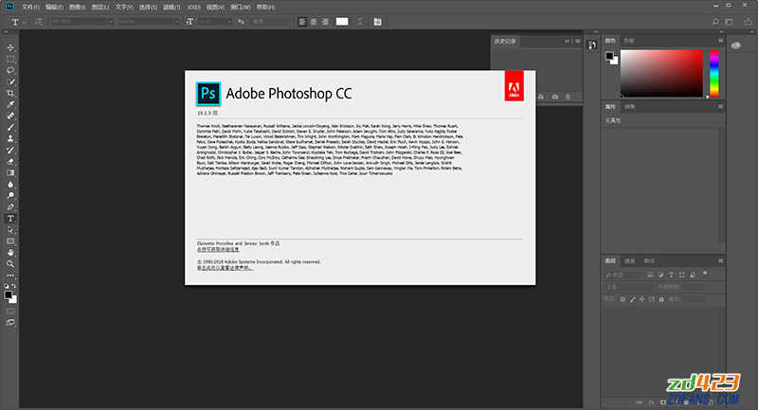This screenshot has width=758, height=410.
Task: Click the white text color swatch
Action: [342, 22]
